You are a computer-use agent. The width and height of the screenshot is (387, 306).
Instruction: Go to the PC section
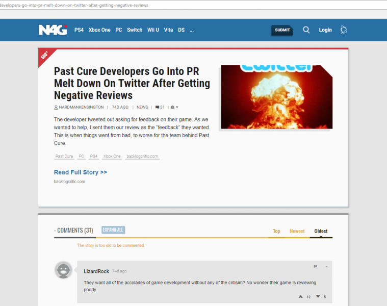click(119, 30)
